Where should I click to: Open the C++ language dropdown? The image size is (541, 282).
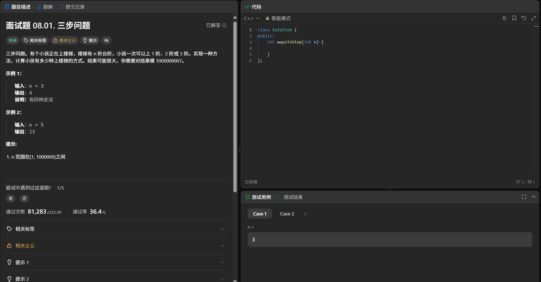point(251,18)
